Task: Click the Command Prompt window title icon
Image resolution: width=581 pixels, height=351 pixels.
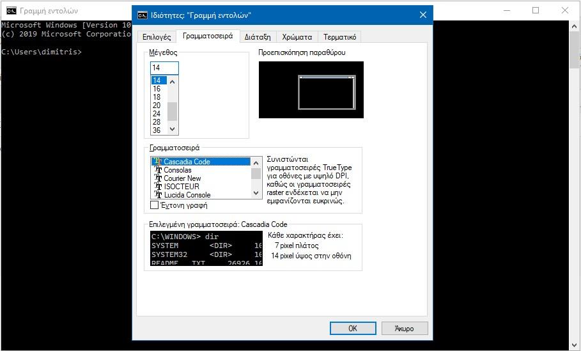Action: click(x=11, y=10)
